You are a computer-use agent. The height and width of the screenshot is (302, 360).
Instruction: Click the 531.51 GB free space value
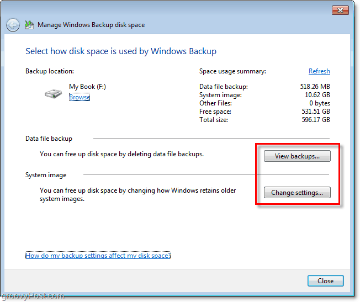pyautogui.click(x=316, y=112)
